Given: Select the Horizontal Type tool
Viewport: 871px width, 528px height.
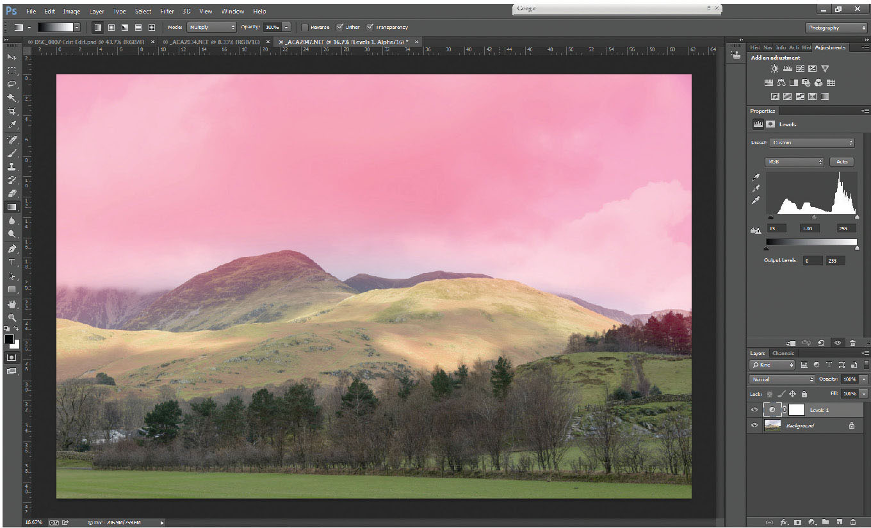Looking at the screenshot, I should [x=12, y=262].
